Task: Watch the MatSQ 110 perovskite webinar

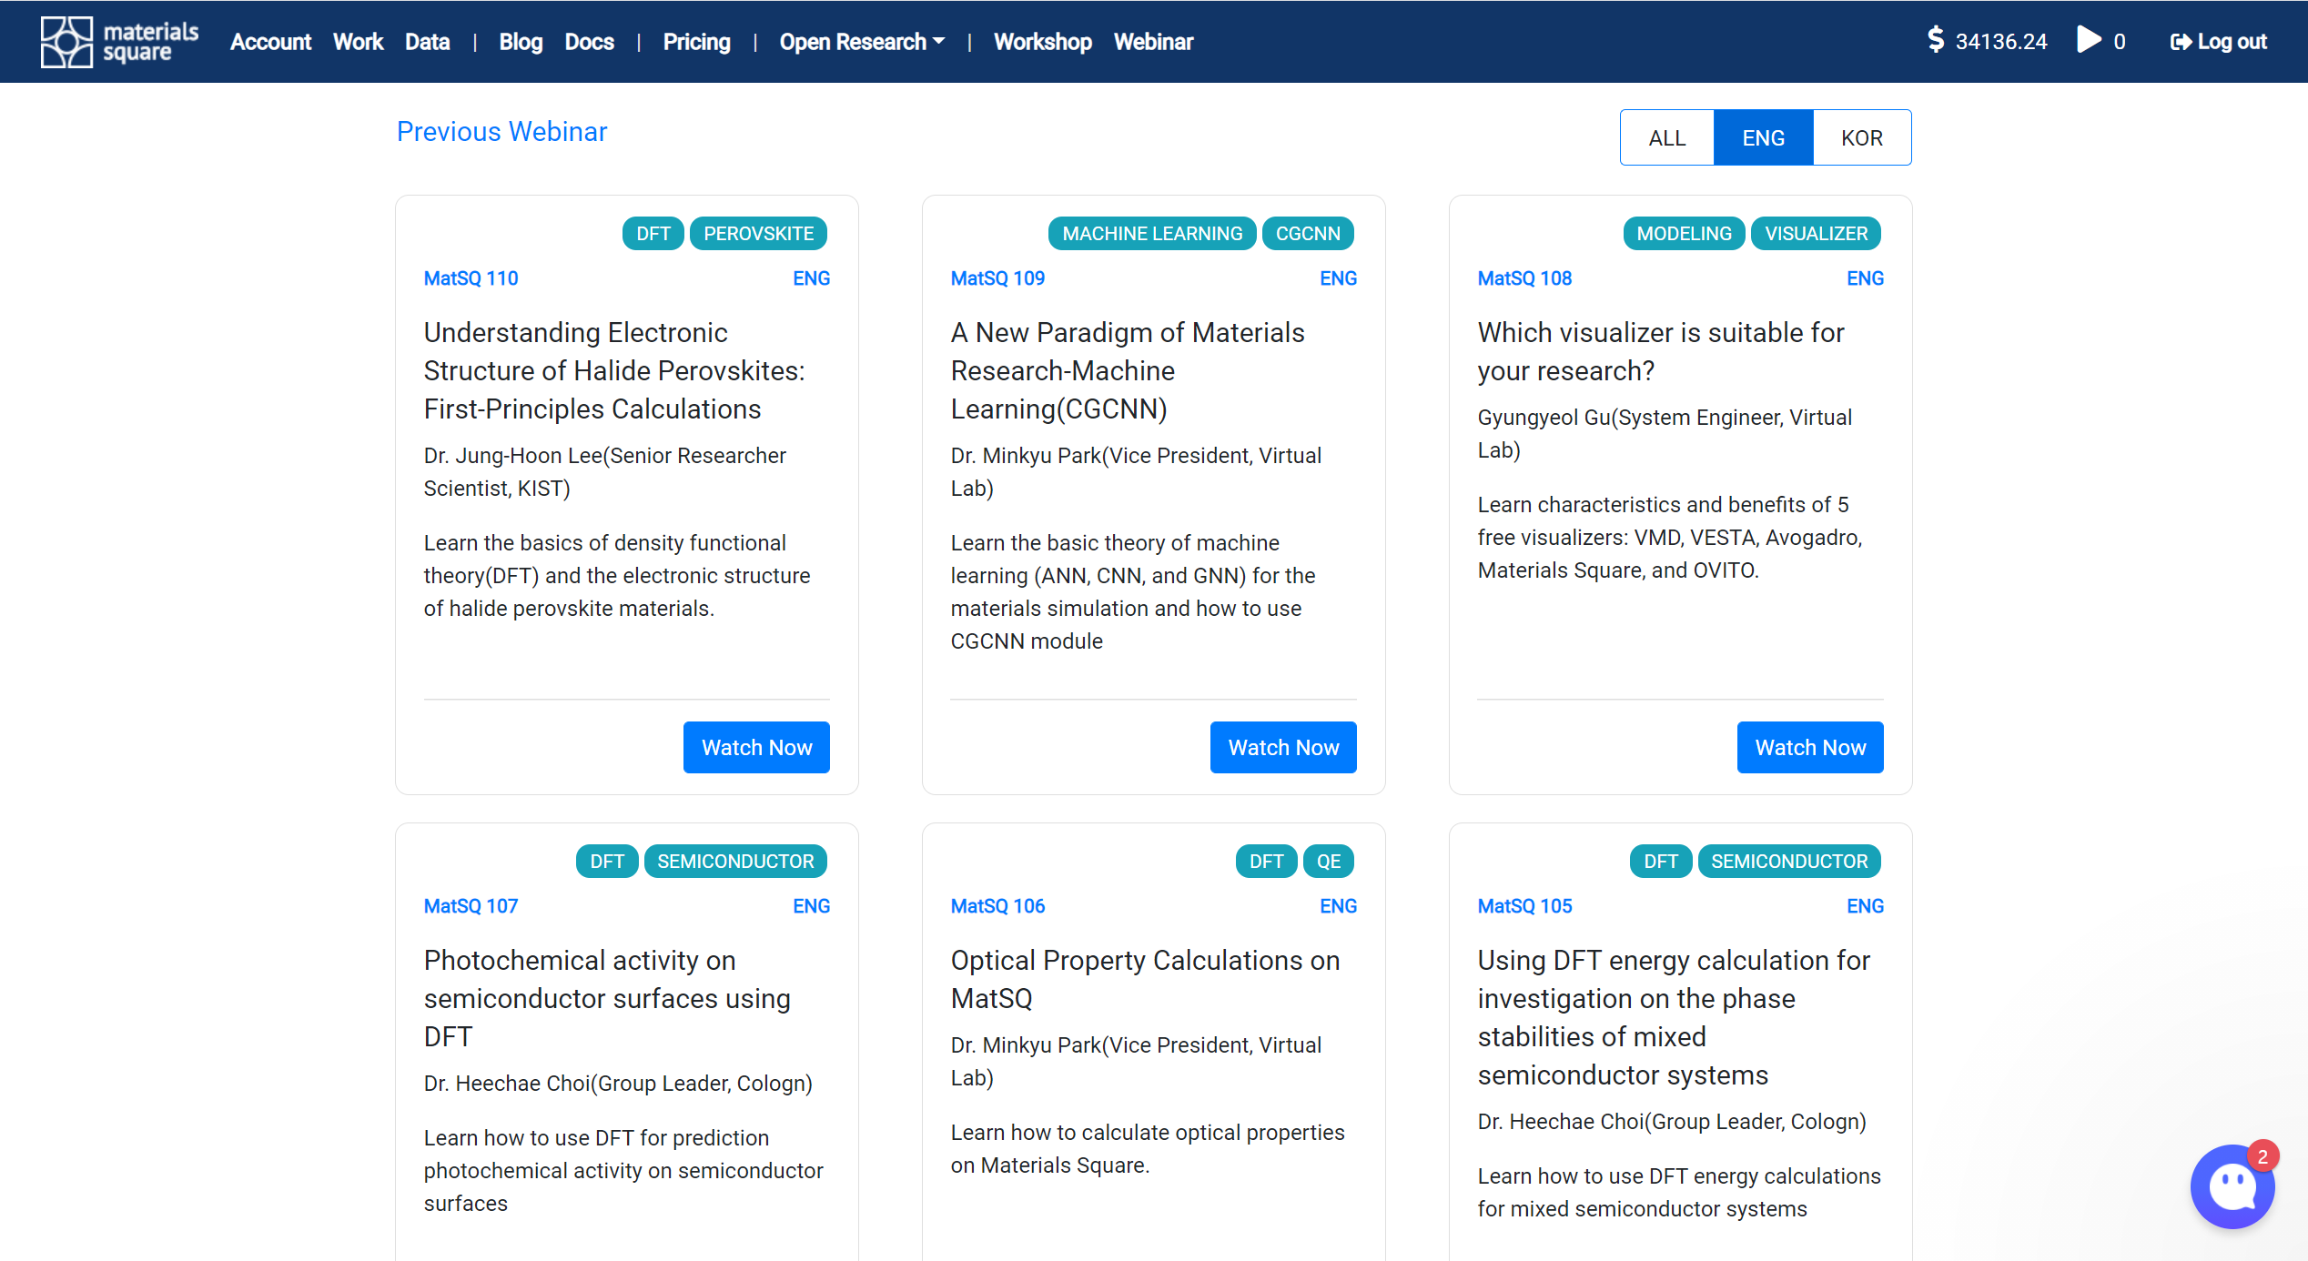Action: pyautogui.click(x=756, y=748)
